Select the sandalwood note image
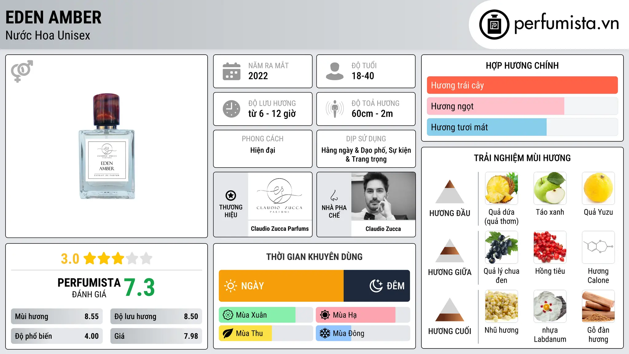Screen dimensions: 629x354 point(598,306)
